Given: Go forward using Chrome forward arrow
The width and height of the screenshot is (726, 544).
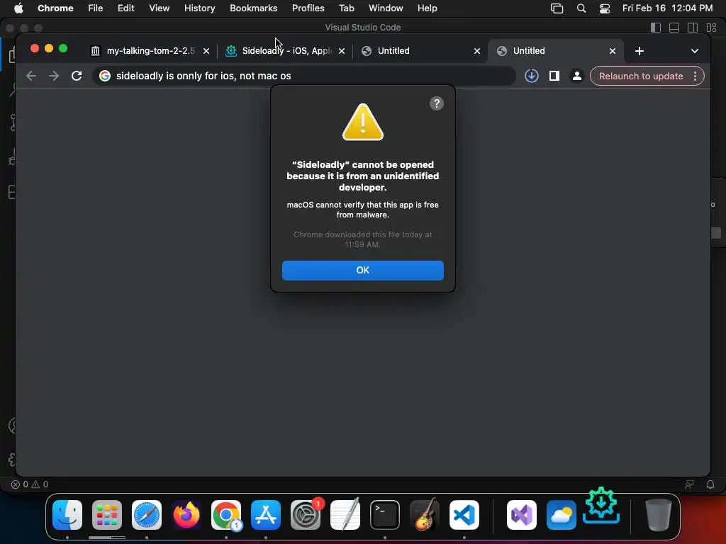Looking at the screenshot, I should [x=54, y=76].
